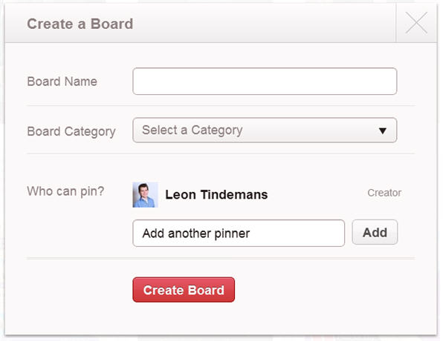Focus the empty Board Name input box
This screenshot has width=443, height=341.
click(x=265, y=81)
